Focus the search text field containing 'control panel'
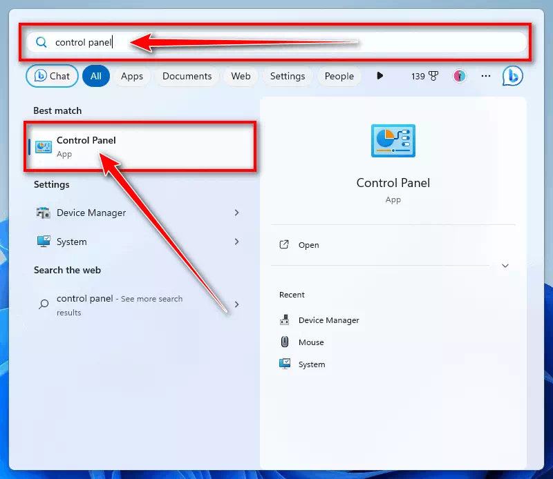 276,42
